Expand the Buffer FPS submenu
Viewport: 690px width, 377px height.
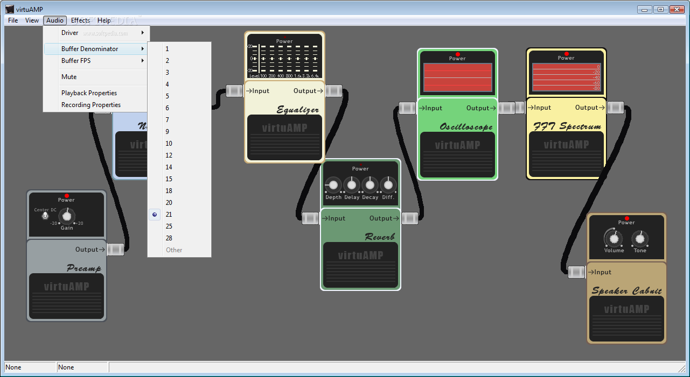click(x=95, y=61)
